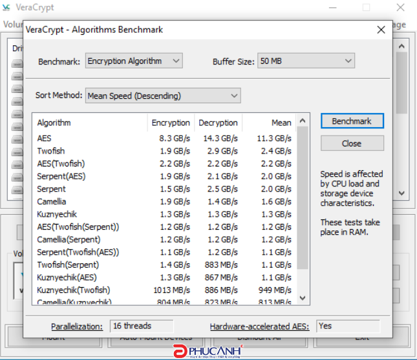The width and height of the screenshot is (417, 360).
Task: Open the Sort Method dropdown
Action: pyautogui.click(x=163, y=95)
